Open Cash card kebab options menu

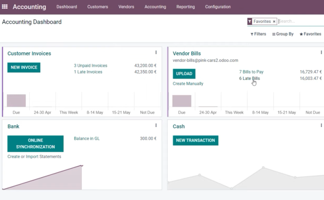tap(321, 125)
